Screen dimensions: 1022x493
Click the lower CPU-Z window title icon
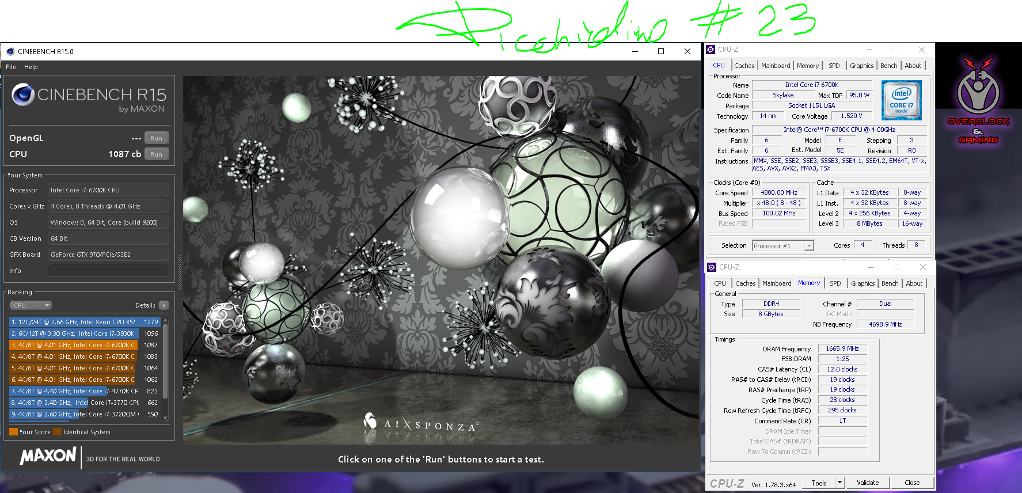click(x=712, y=267)
